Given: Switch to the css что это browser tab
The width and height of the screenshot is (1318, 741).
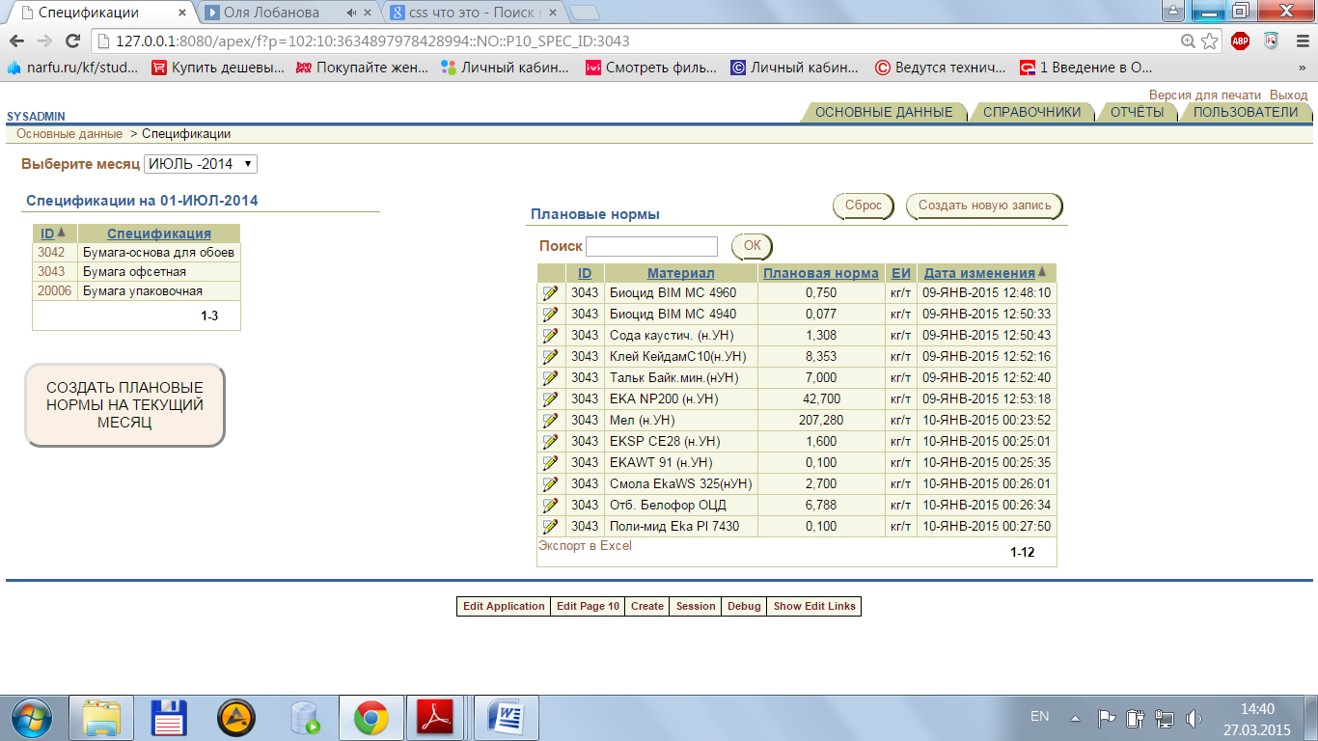Looking at the screenshot, I should [472, 13].
